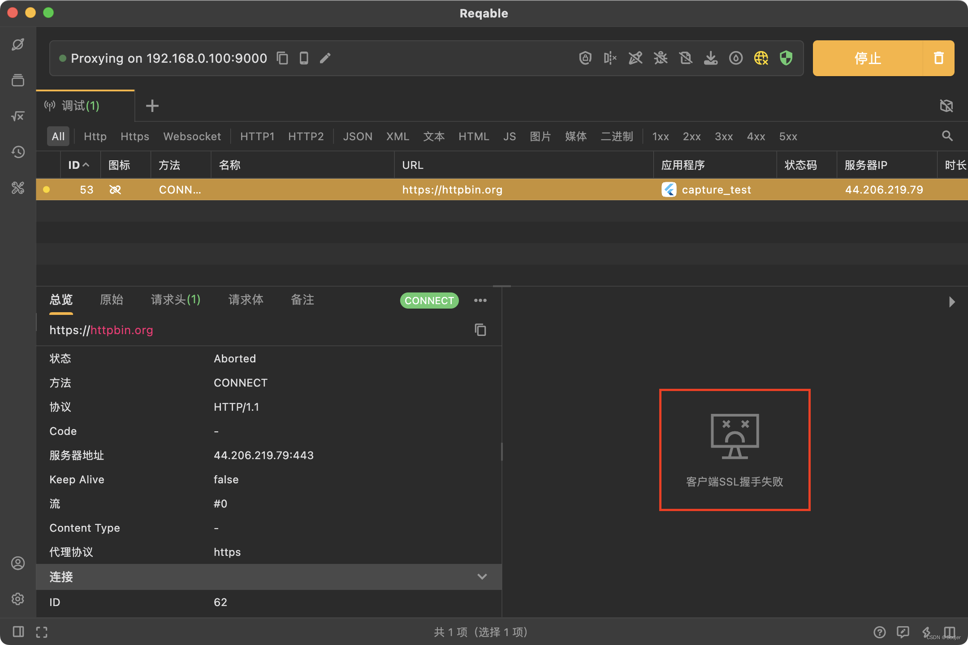Image resolution: width=968 pixels, height=645 pixels.
Task: Collapse the 连接 section chevron
Action: pos(482,577)
